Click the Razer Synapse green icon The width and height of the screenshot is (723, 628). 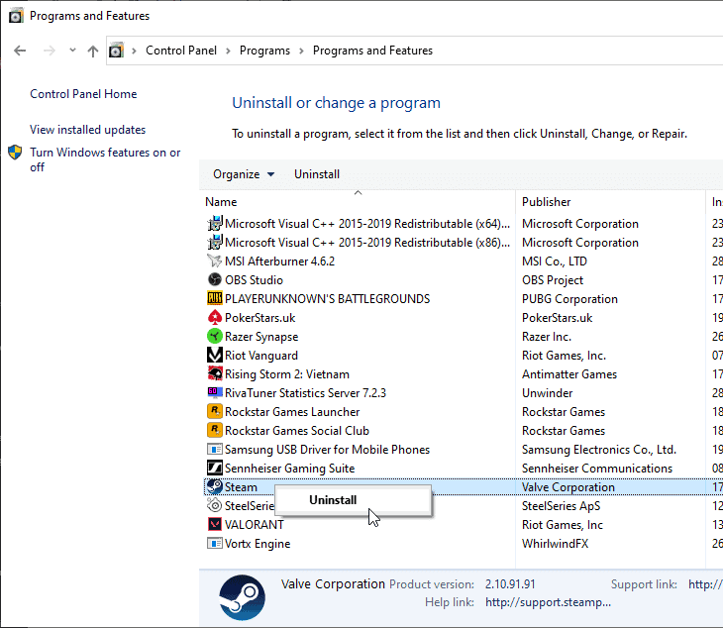coord(214,337)
